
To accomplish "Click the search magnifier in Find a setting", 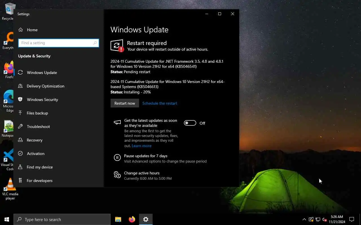I will [95, 43].
